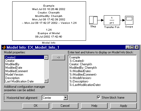Click the %<ModelVersion> token line
The height and width of the screenshot is (111, 141).
point(80,78)
